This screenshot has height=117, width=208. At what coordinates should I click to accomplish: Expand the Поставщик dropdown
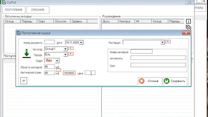tap(162, 42)
